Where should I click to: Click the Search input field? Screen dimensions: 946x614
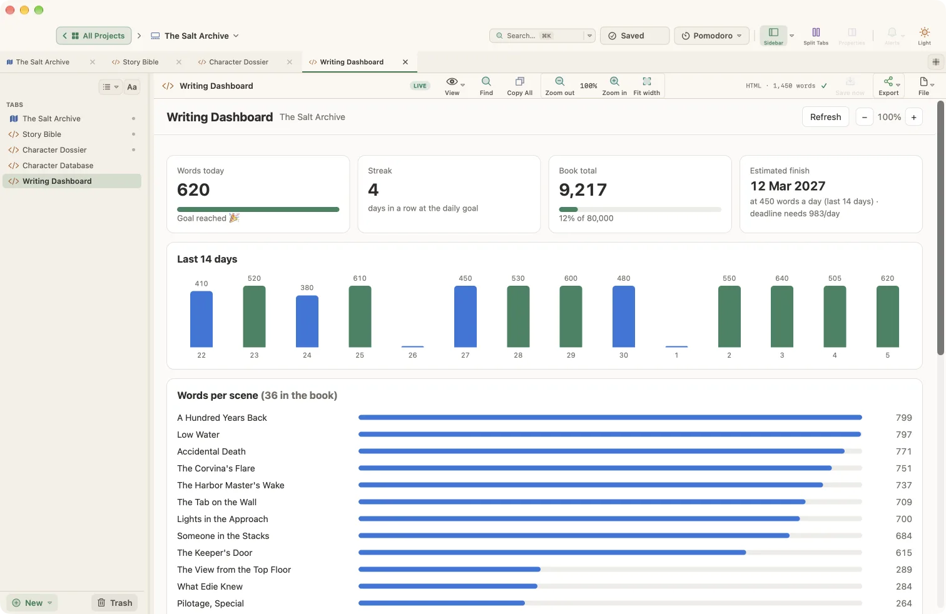point(537,36)
